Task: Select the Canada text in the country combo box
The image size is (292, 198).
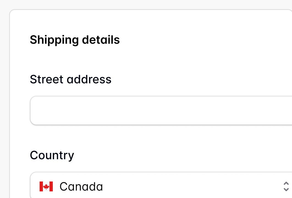Action: point(81,186)
